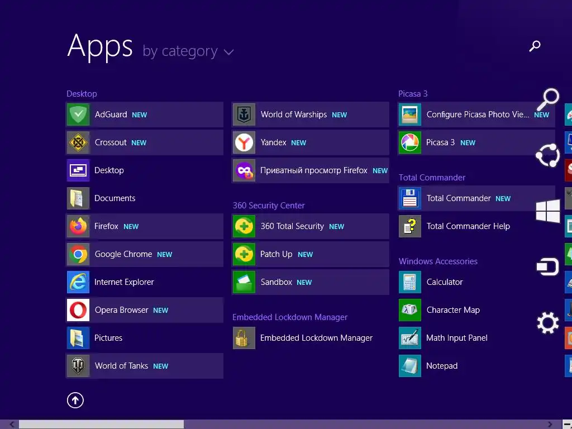Select the Desktop category header
Viewport: 572px width, 429px height.
82,94
